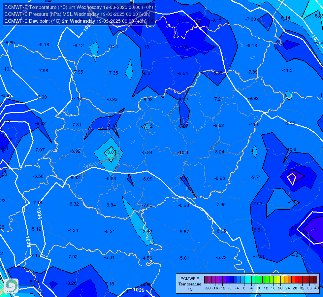323x297 pixels.
Task: Click the -13.6 temperature value
Action: [x=182, y=47]
